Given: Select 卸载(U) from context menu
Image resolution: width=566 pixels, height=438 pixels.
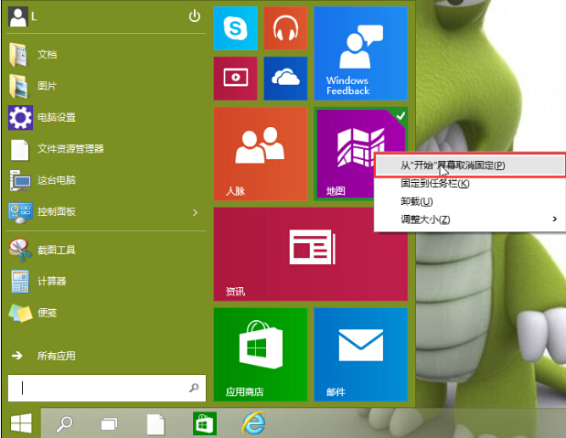Looking at the screenshot, I should tap(469, 201).
